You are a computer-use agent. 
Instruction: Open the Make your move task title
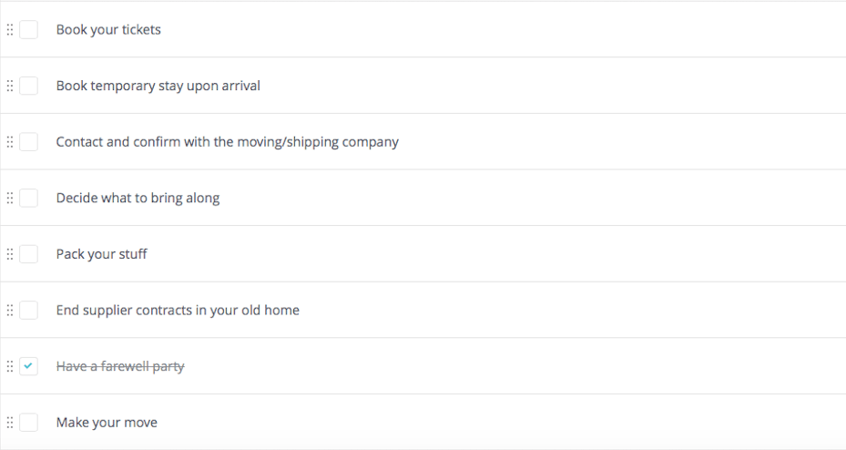click(107, 423)
